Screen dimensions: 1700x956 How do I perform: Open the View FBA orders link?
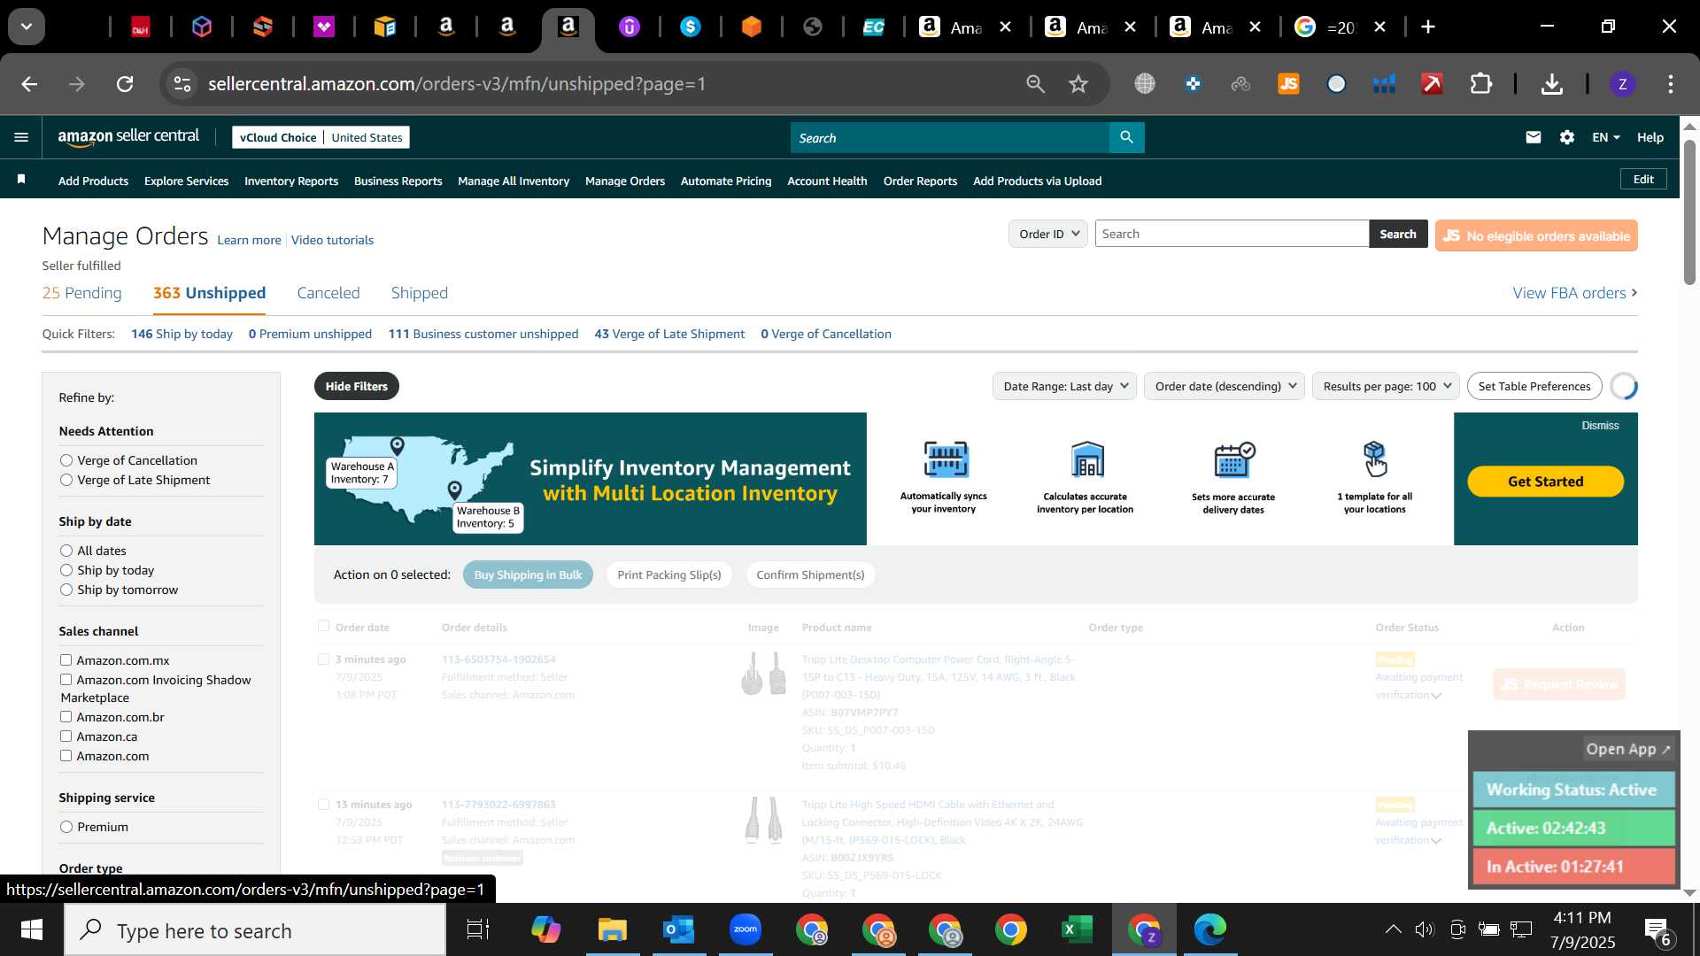[x=1575, y=293]
